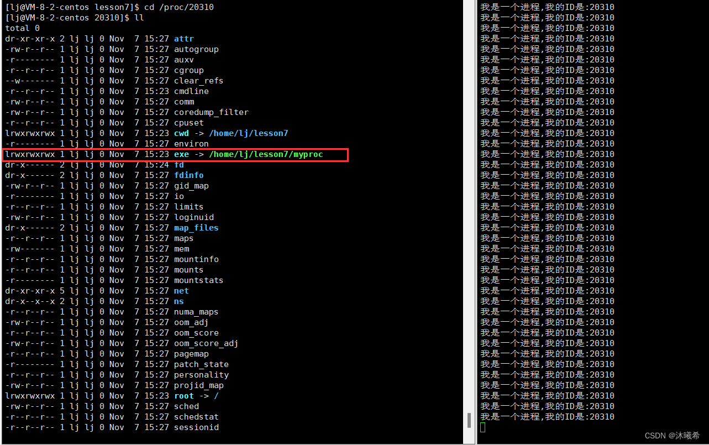The image size is (709, 445).
Task: Click the 'oom_score' file name
Action: tap(196, 333)
